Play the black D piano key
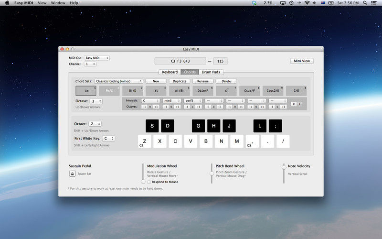The width and height of the screenshot is (382, 239). coord(168,126)
